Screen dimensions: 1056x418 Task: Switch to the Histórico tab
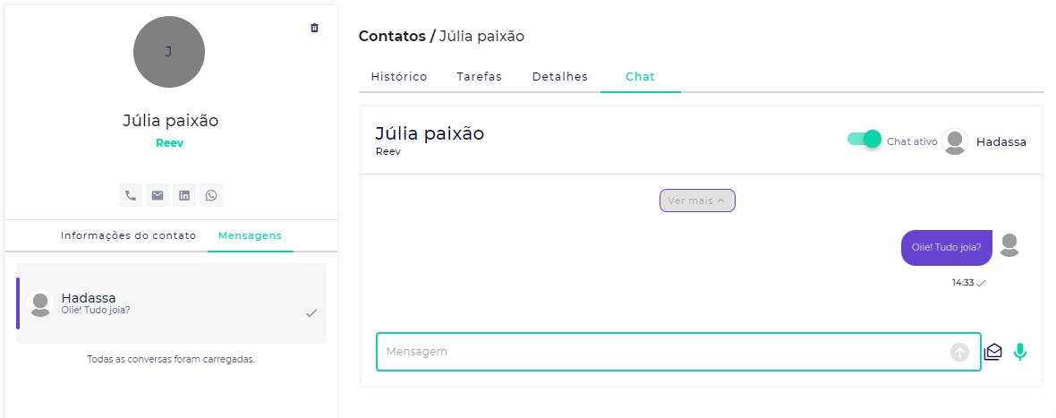tap(399, 77)
